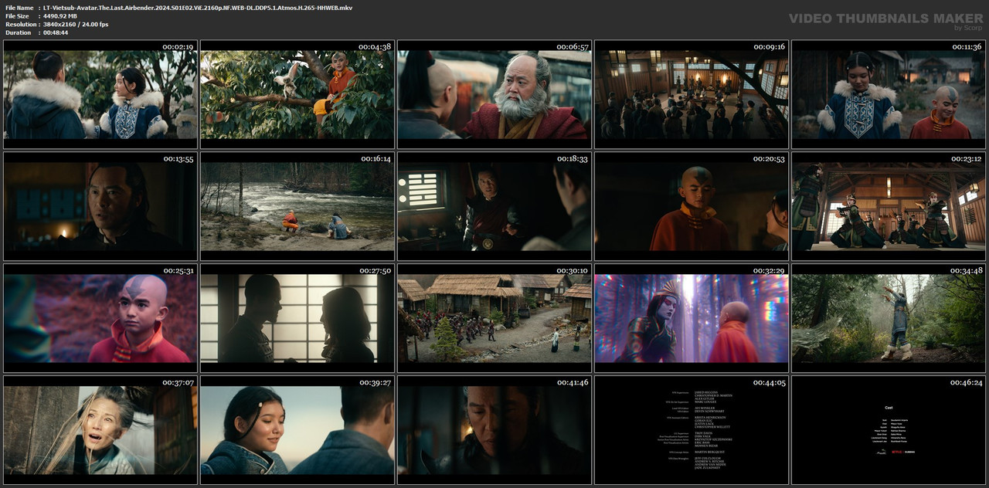Image resolution: width=989 pixels, height=488 pixels.
Task: Click the bearded man thumbnail at 00:06:57
Action: coord(494,94)
